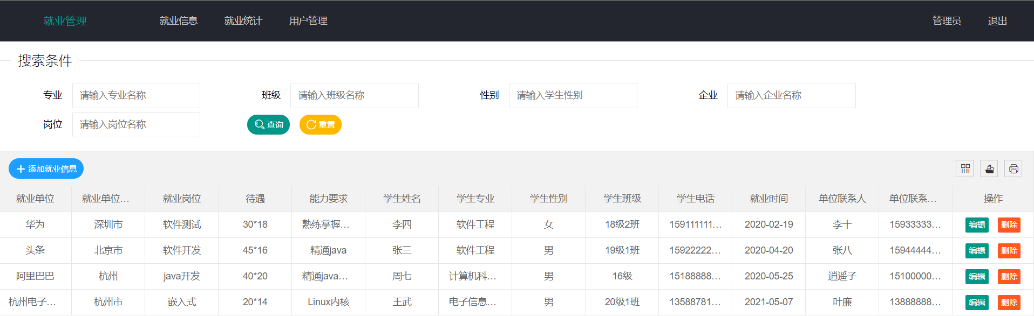
Task: Select the 软件开发 position cell
Action: click(x=182, y=250)
